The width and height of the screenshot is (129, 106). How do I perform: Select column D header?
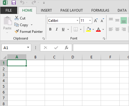[73, 57]
